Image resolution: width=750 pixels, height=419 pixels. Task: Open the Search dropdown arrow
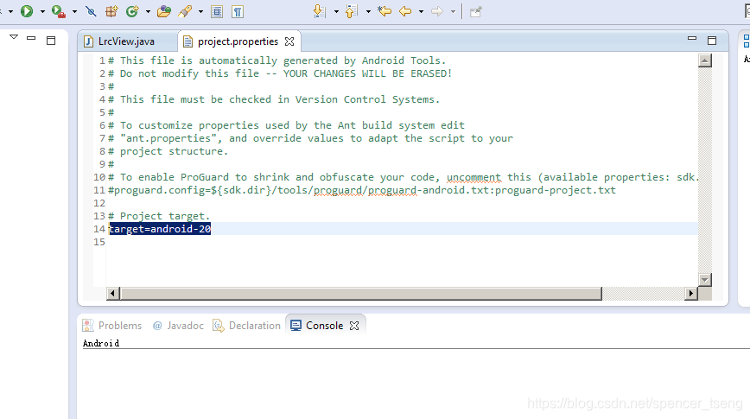click(x=200, y=11)
